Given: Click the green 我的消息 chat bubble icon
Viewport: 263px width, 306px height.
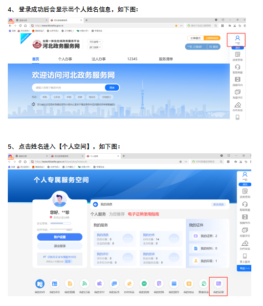Looking at the screenshot, I should [144, 283].
